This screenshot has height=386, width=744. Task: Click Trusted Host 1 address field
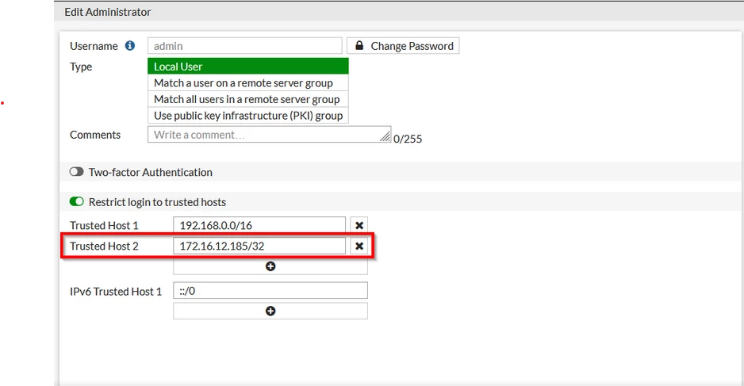tap(259, 225)
